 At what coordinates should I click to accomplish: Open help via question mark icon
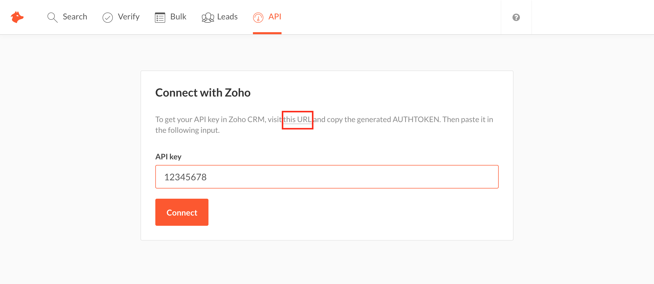click(516, 17)
